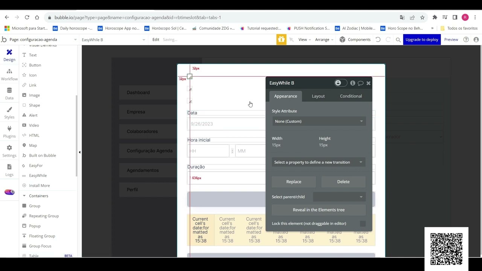The width and height of the screenshot is (482, 271).
Task: Click the redo arrow icon
Action: tap(388, 40)
